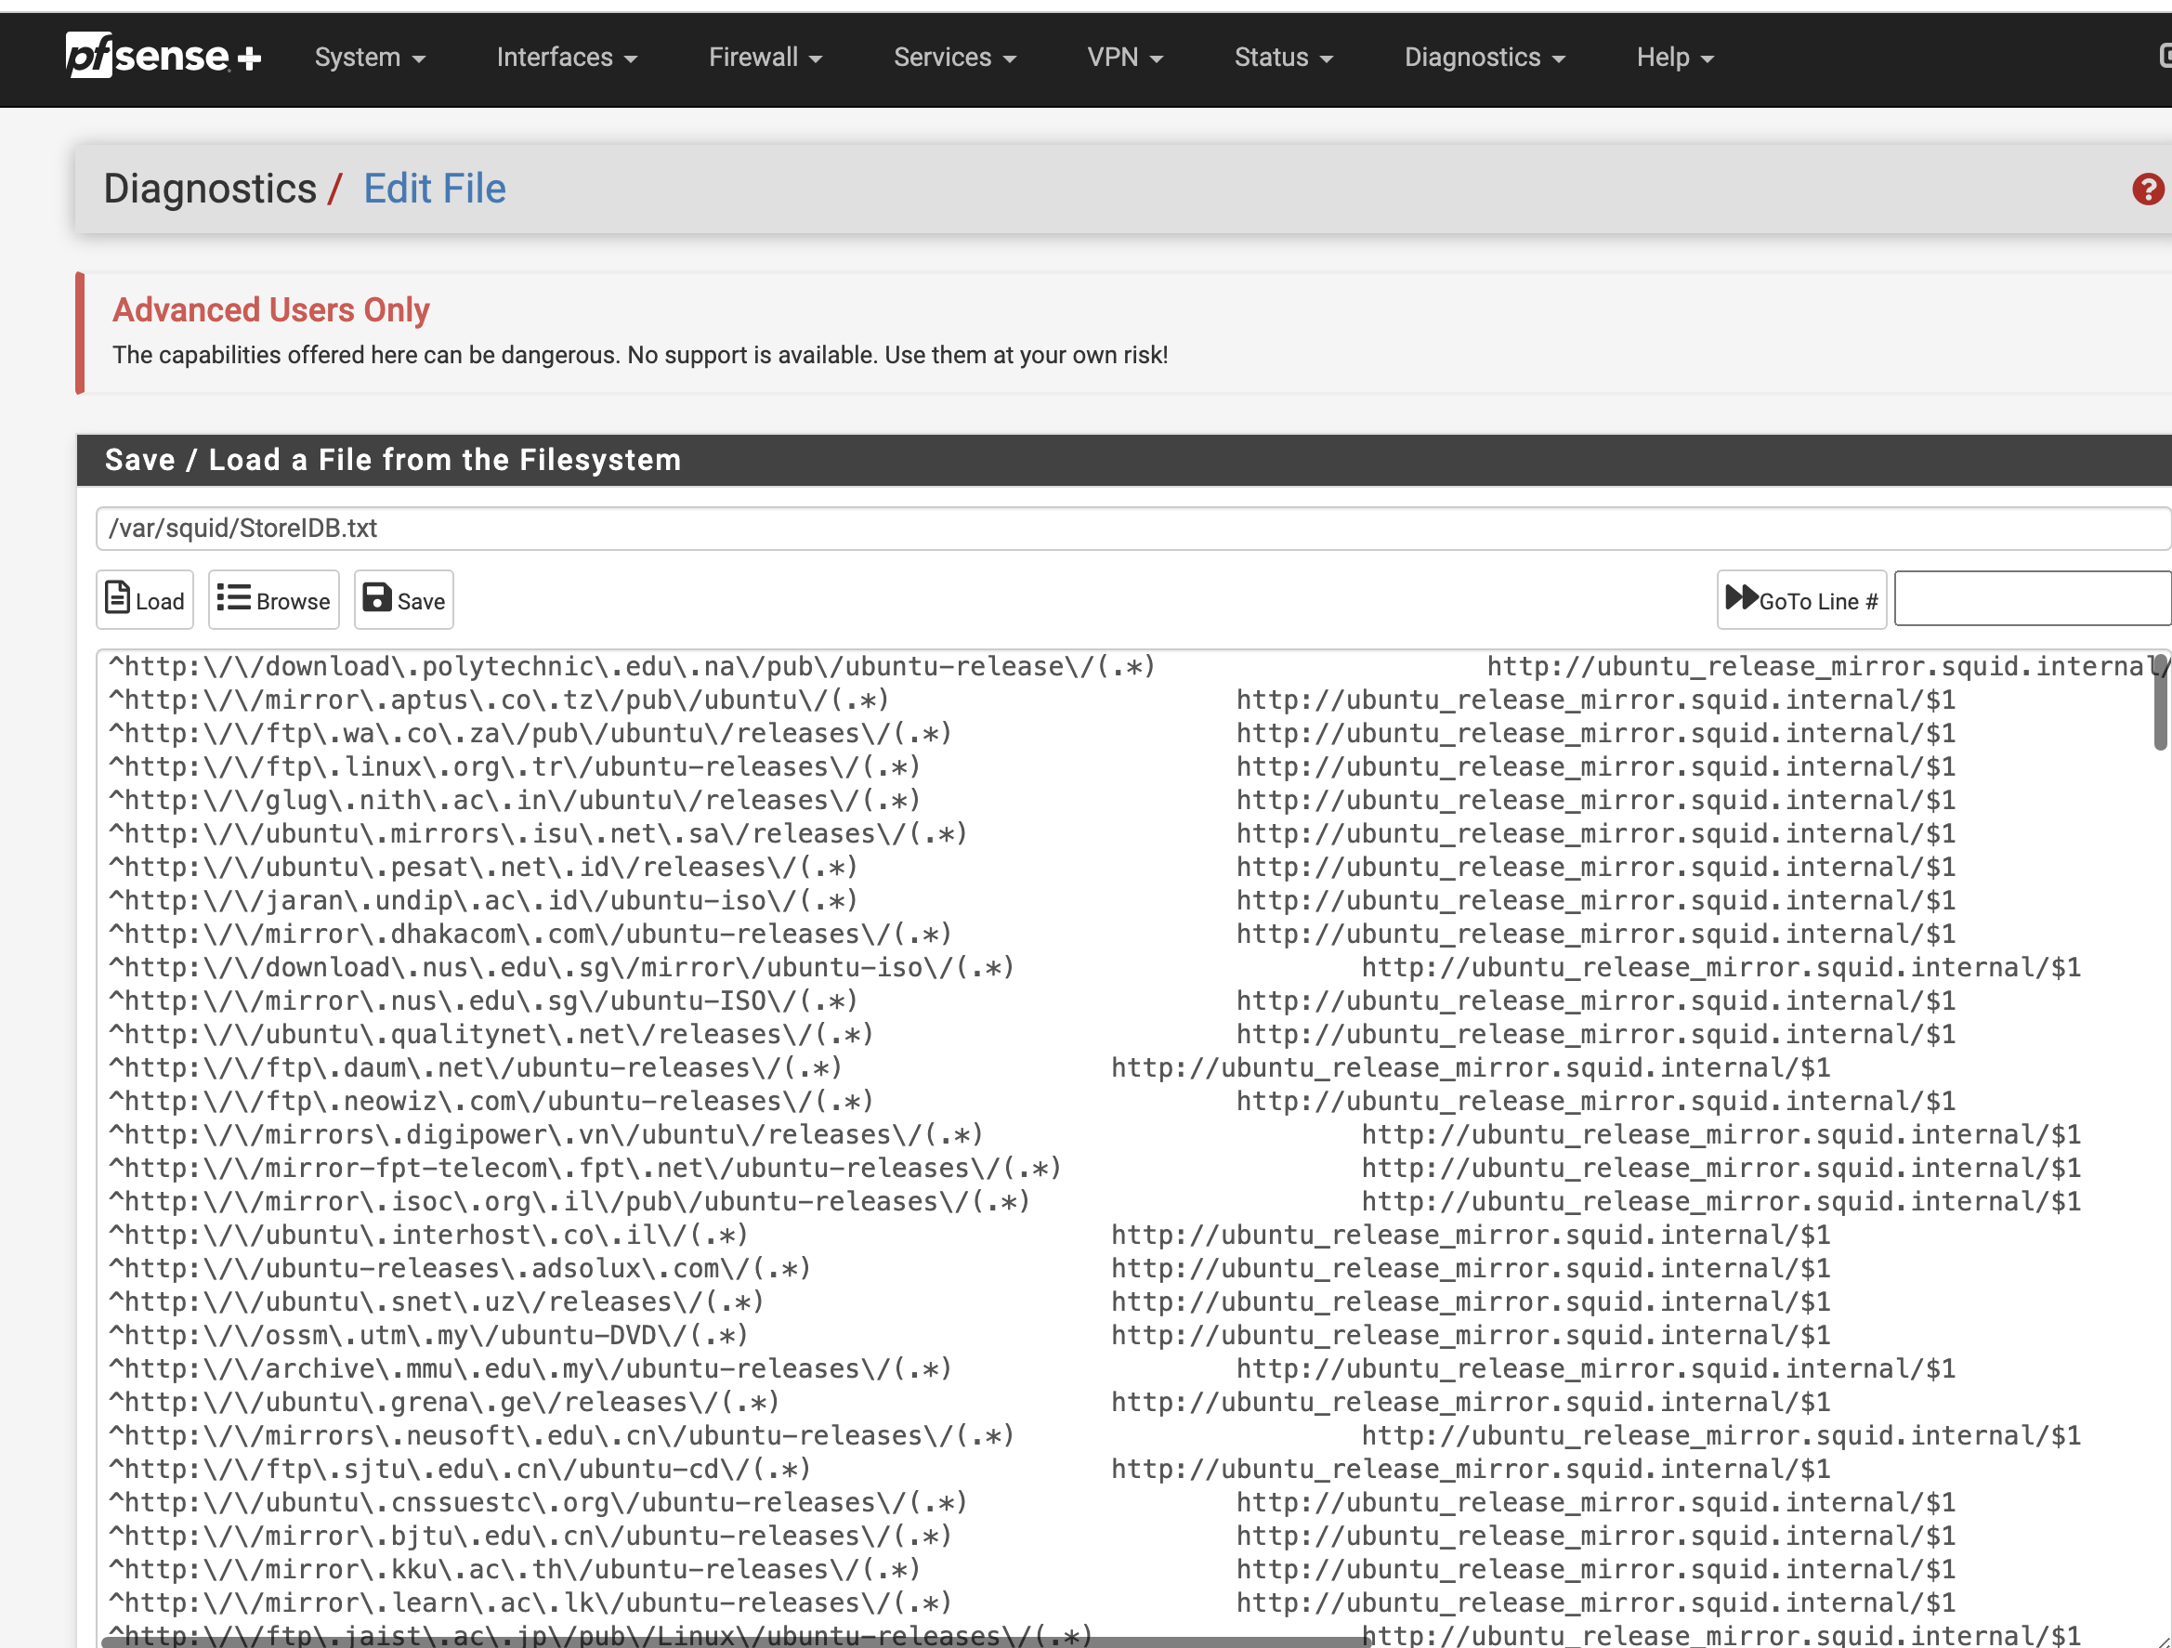The height and width of the screenshot is (1648, 2172).
Task: Open the Status menu
Action: pos(1282,58)
